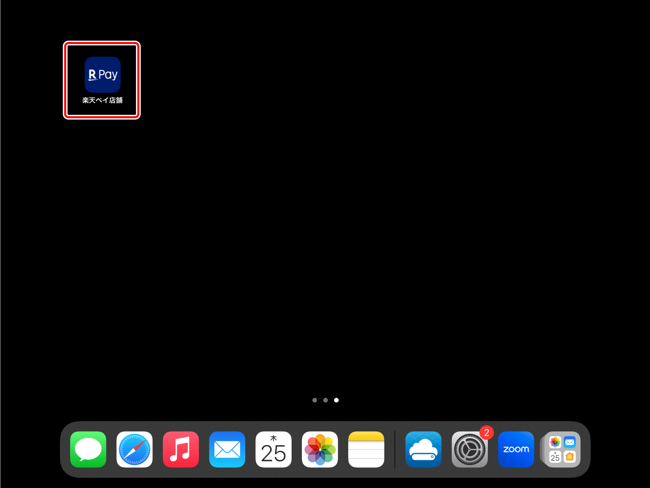Open Settings with gear icon
Image resolution: width=650 pixels, height=488 pixels.
[x=469, y=449]
